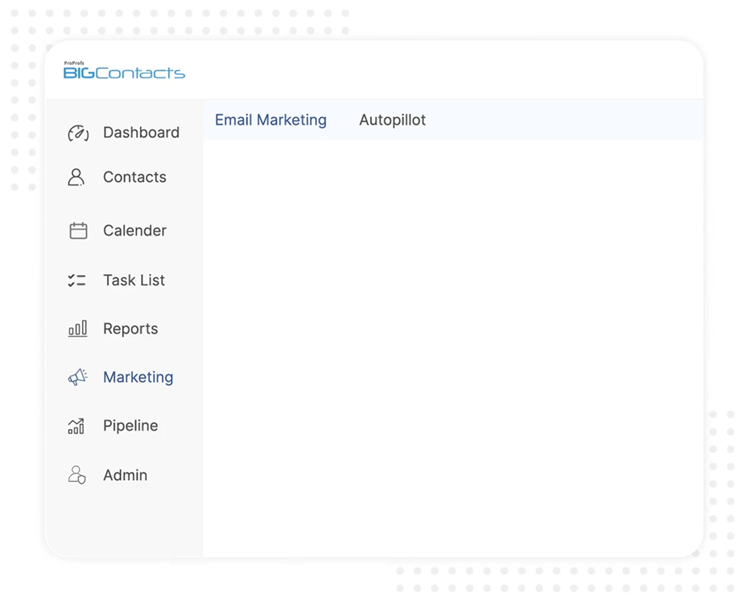Open the Dashboard section
This screenshot has height=604, width=748.
(x=141, y=133)
